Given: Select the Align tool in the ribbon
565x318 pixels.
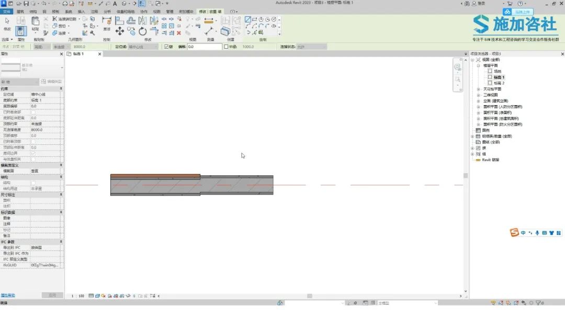Looking at the screenshot, I should click(119, 21).
